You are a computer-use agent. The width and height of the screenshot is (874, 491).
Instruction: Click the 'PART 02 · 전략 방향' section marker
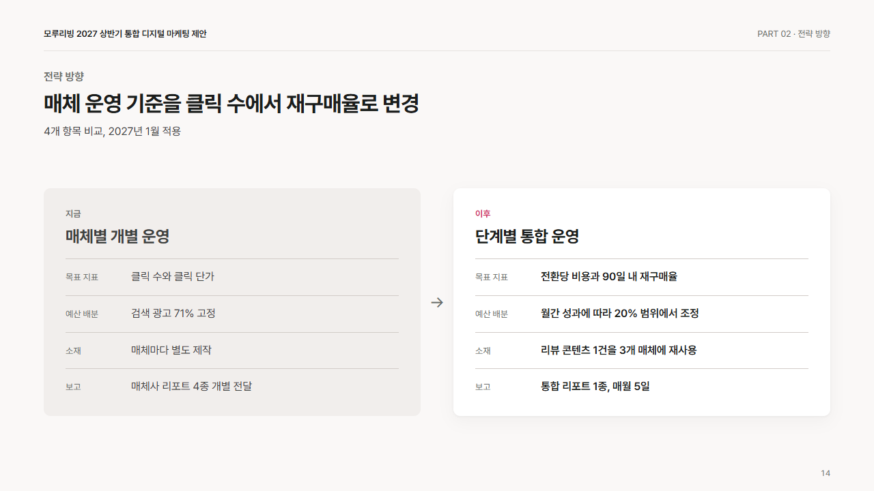tap(793, 33)
